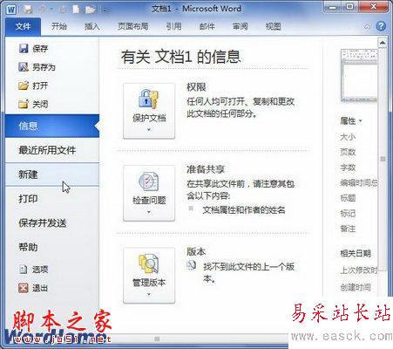Open the 文件 (File) tab
Image resolution: width=393 pixels, height=349 pixels.
(x=23, y=26)
